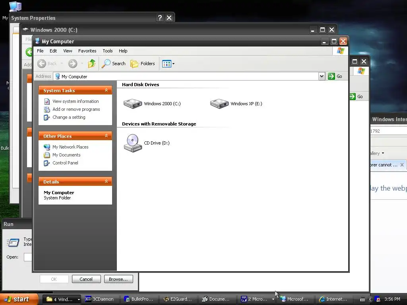407x305 pixels.
Task: Open the Tools menu
Action: coord(107,51)
